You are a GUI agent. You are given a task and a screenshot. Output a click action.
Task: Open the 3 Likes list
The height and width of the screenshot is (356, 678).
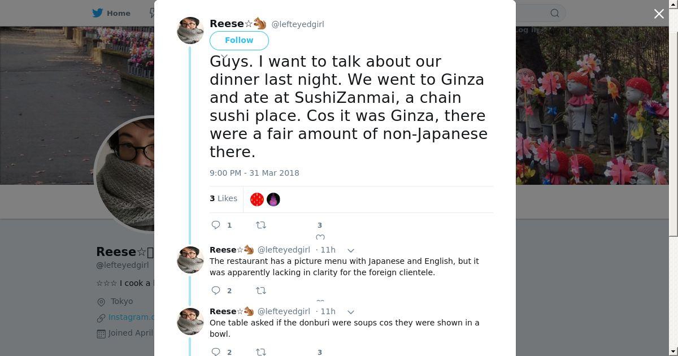tap(224, 198)
